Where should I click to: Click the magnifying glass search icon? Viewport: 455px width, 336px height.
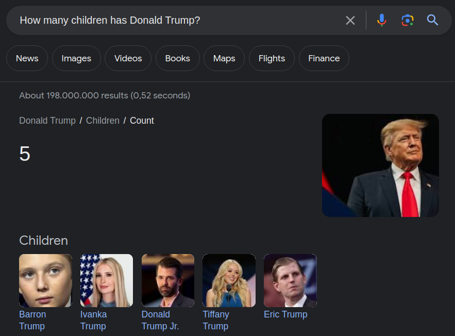pyautogui.click(x=433, y=21)
